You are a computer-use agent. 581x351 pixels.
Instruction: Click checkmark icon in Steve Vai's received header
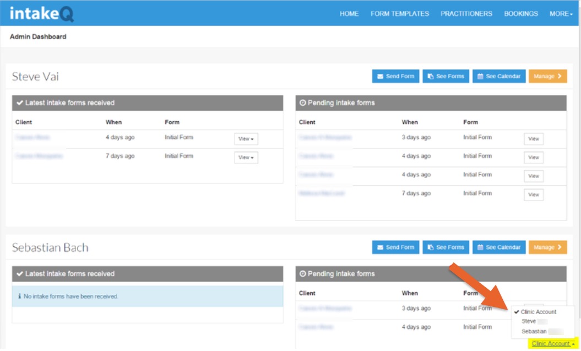20,102
